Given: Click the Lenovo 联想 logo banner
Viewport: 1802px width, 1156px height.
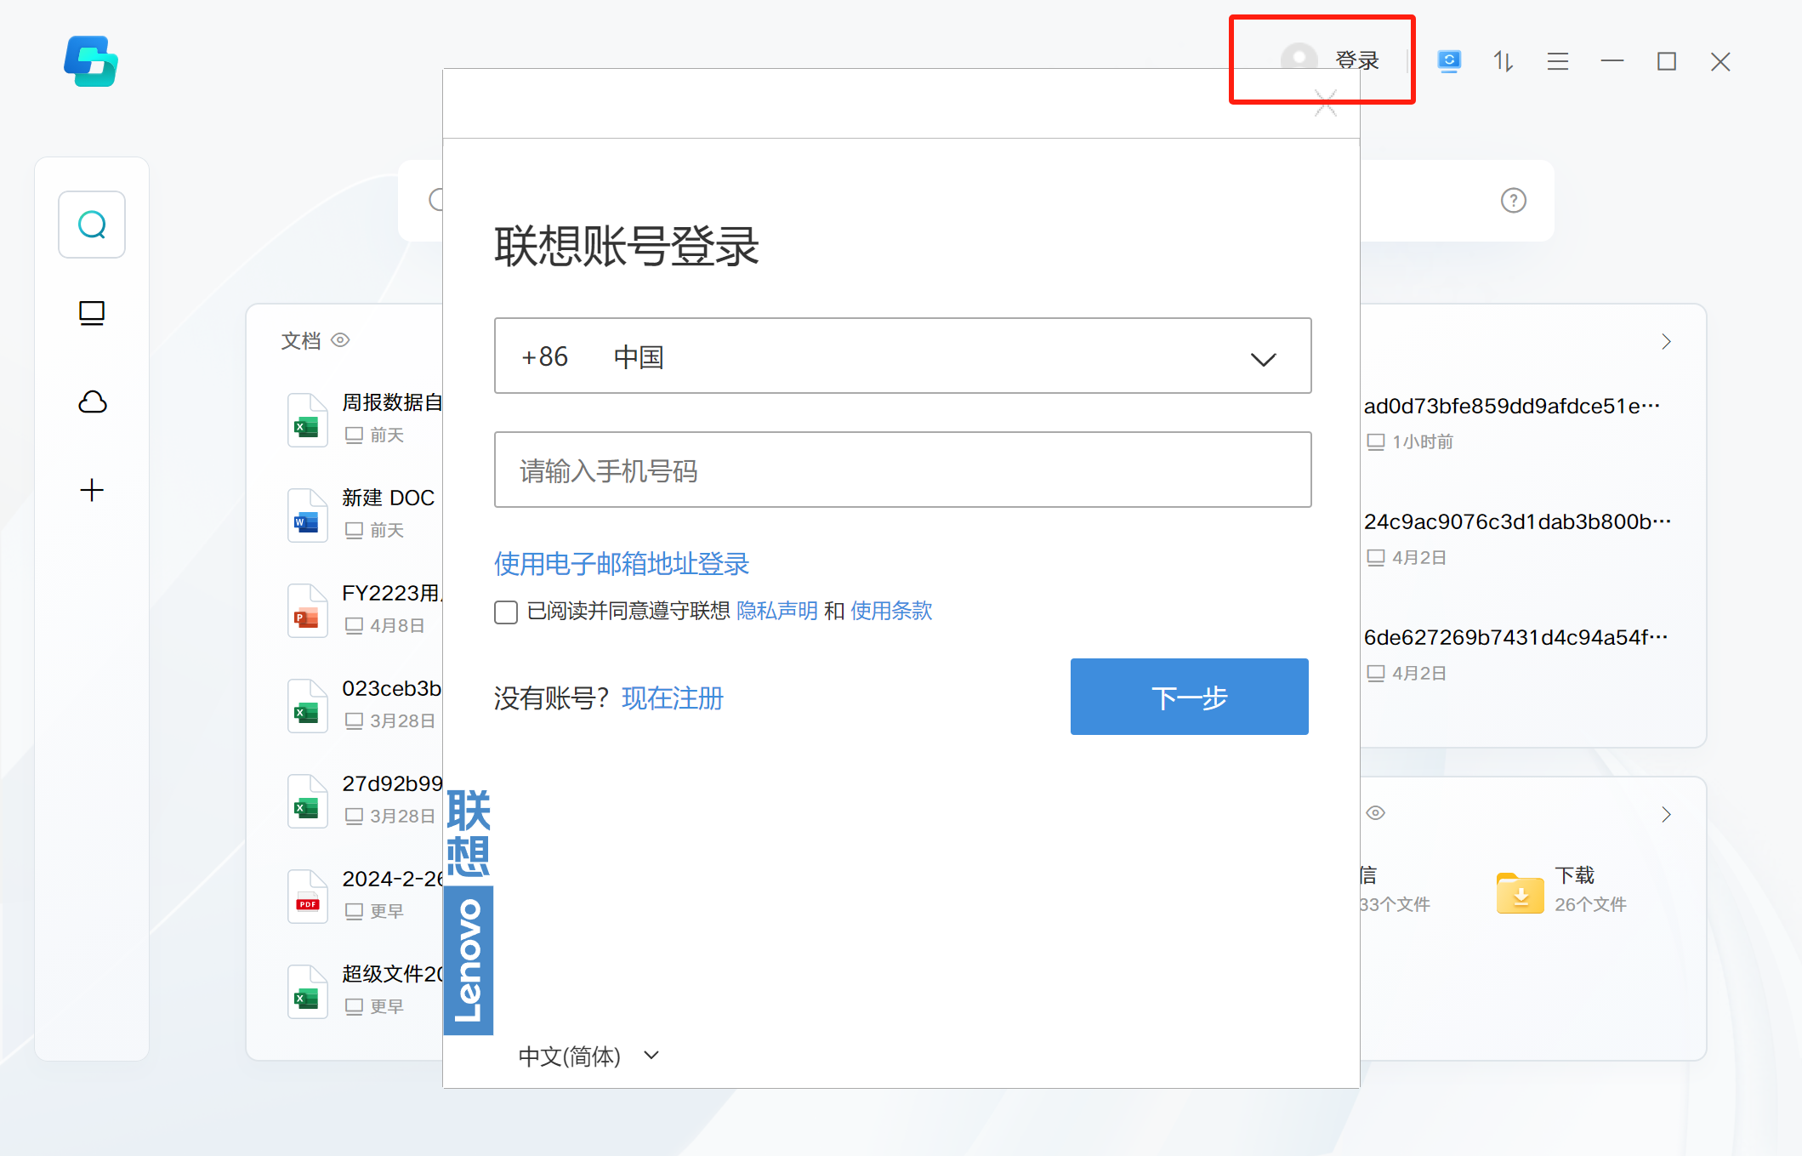Looking at the screenshot, I should (x=469, y=910).
